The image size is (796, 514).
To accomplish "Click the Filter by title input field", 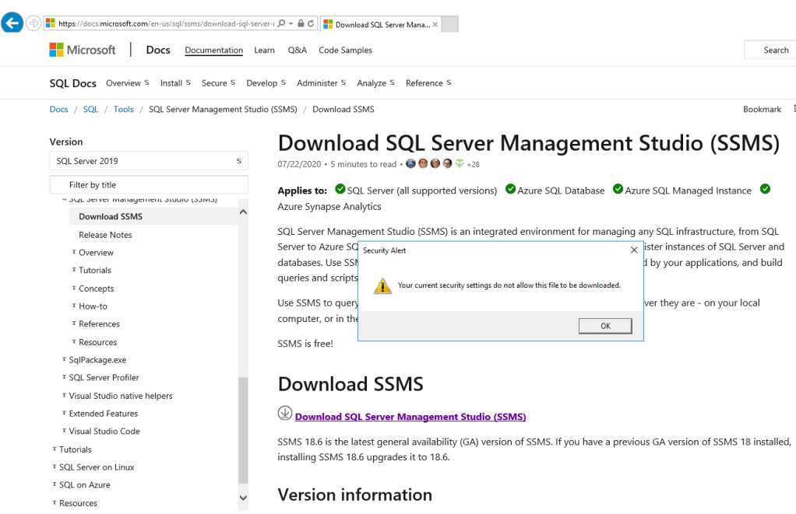I will point(148,185).
